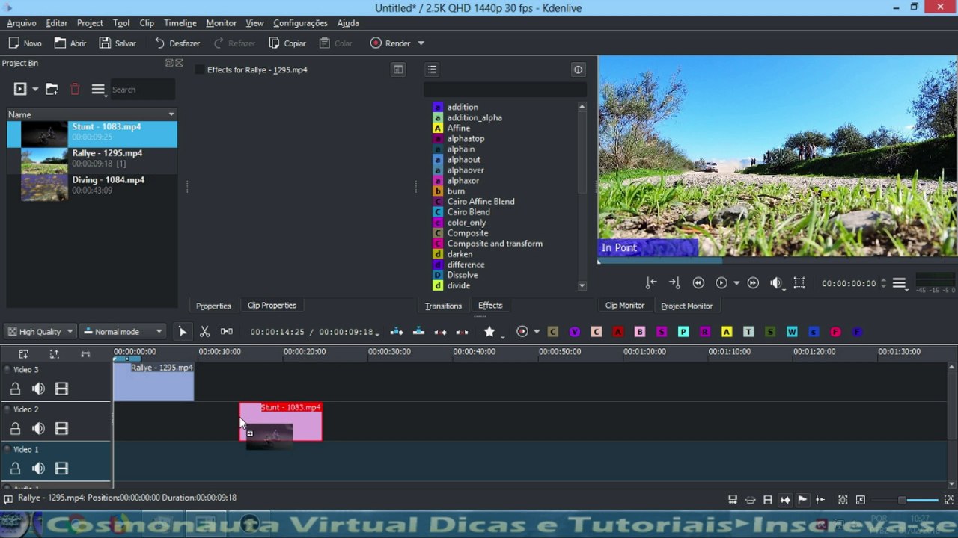
Task: Lock the Video 2 track
Action: (x=15, y=428)
